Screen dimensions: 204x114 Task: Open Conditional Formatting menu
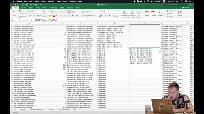tap(125, 14)
